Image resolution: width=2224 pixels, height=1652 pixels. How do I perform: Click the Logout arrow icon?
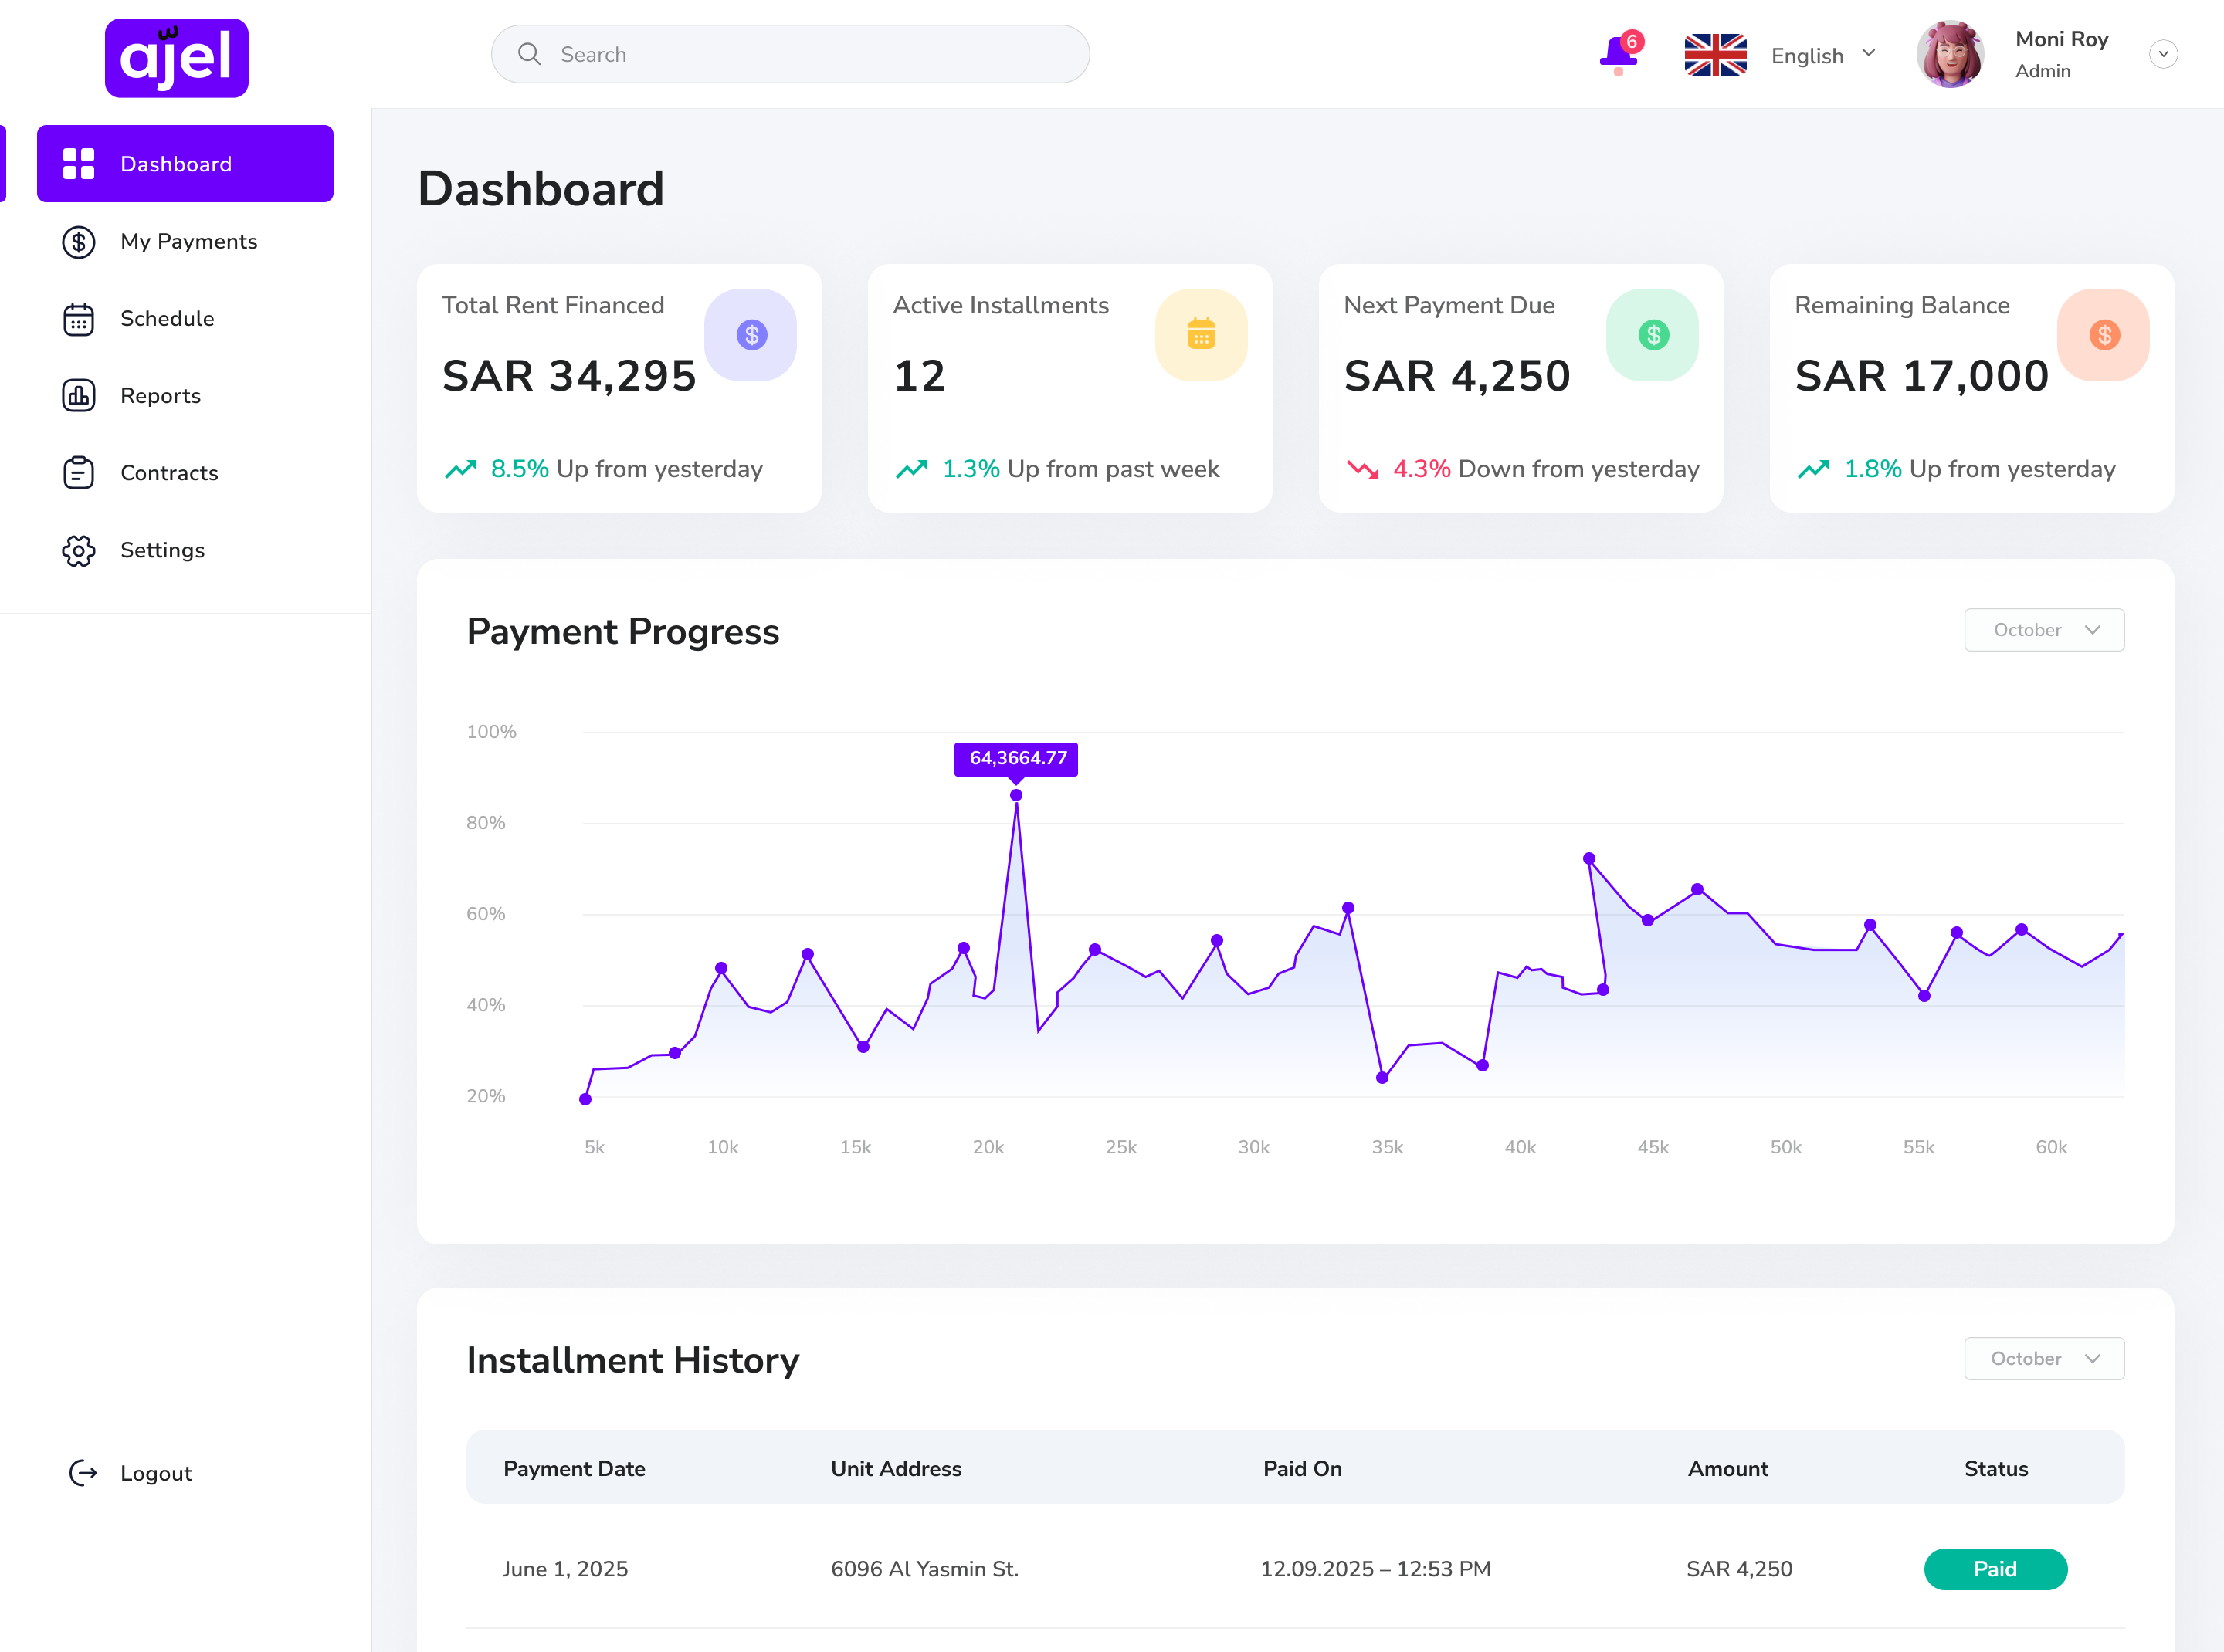pos(83,1472)
